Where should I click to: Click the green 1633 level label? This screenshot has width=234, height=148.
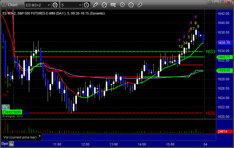point(210,52)
